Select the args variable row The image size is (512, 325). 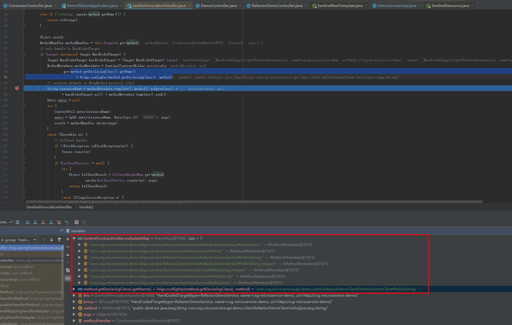(x=88, y=314)
